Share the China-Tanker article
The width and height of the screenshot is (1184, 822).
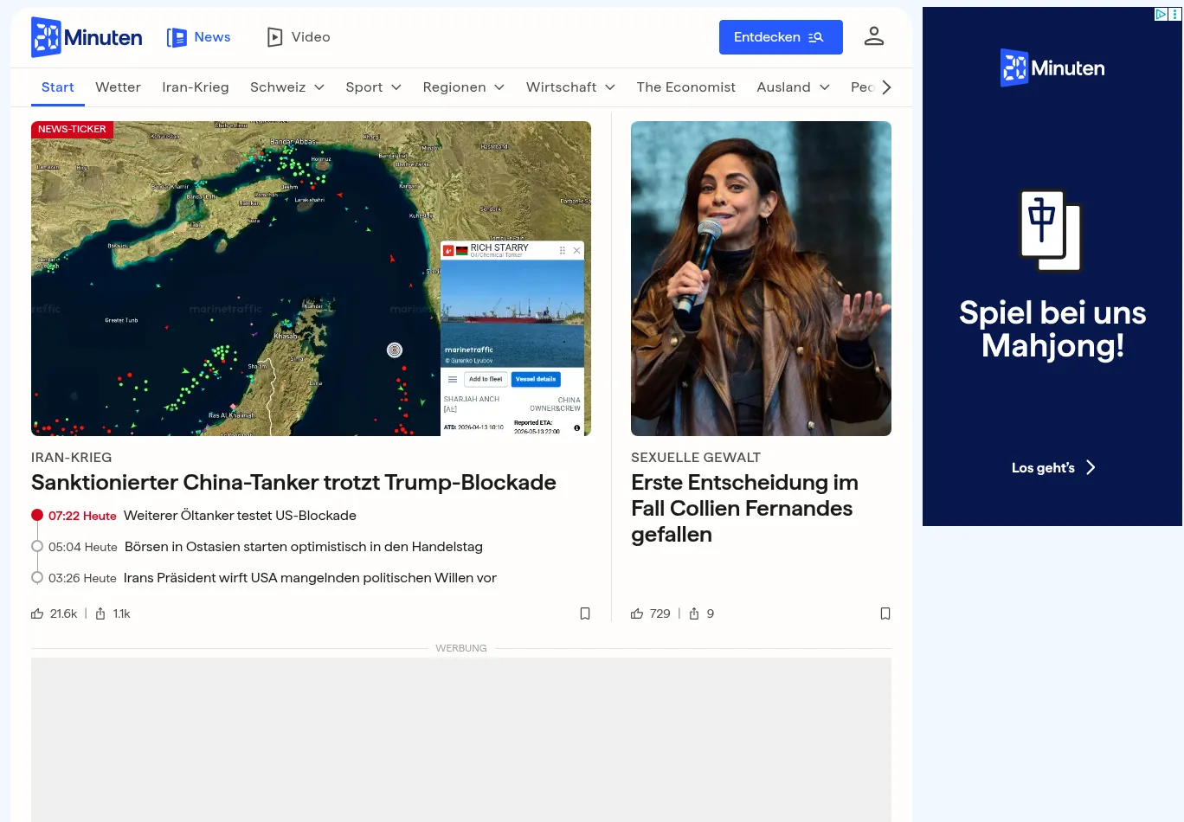pos(100,613)
